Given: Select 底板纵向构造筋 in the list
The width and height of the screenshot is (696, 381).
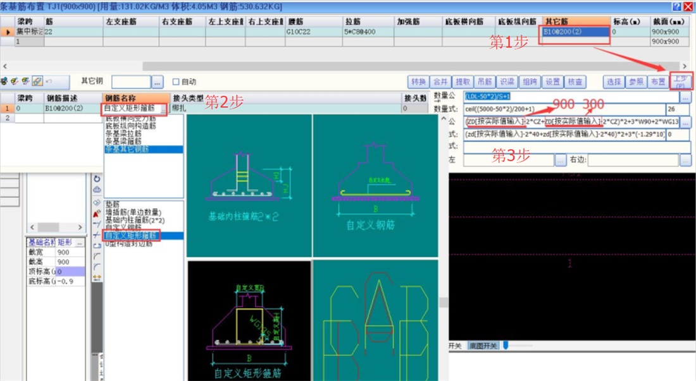Looking at the screenshot, I should [130, 126].
